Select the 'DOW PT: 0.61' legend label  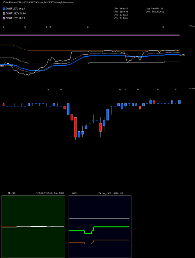coord(15,18)
